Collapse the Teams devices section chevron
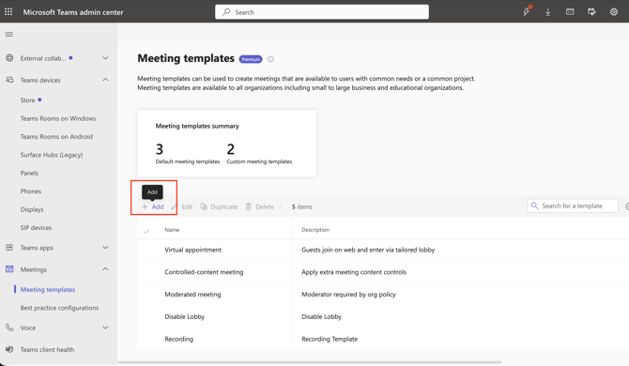The image size is (629, 366). point(105,80)
